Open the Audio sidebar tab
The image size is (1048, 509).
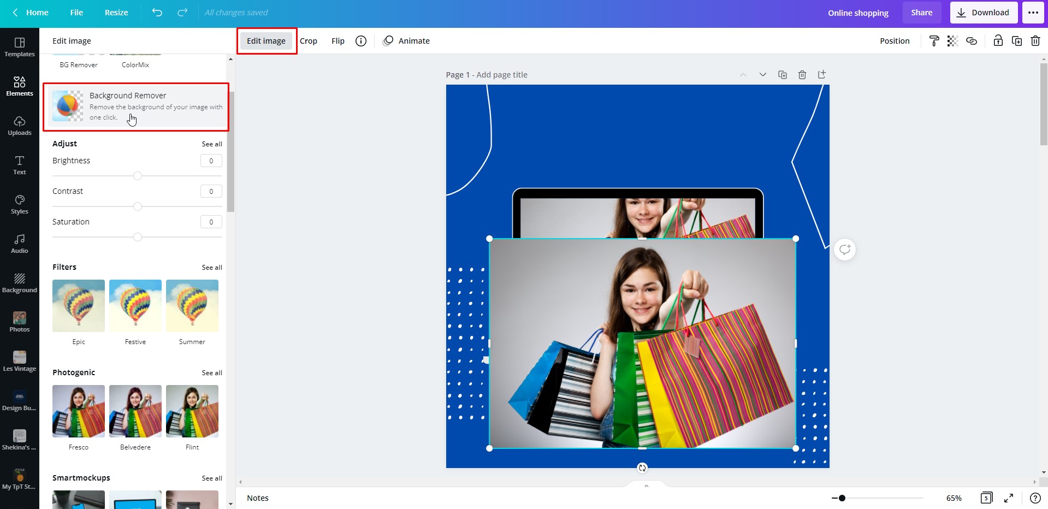coord(20,244)
